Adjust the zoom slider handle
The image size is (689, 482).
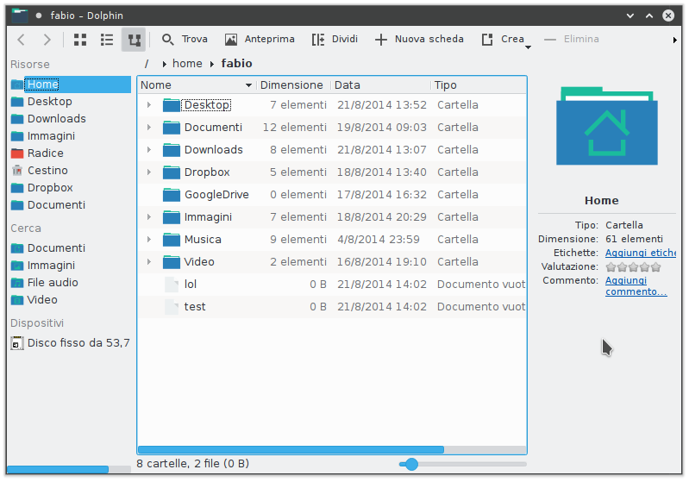click(x=411, y=464)
